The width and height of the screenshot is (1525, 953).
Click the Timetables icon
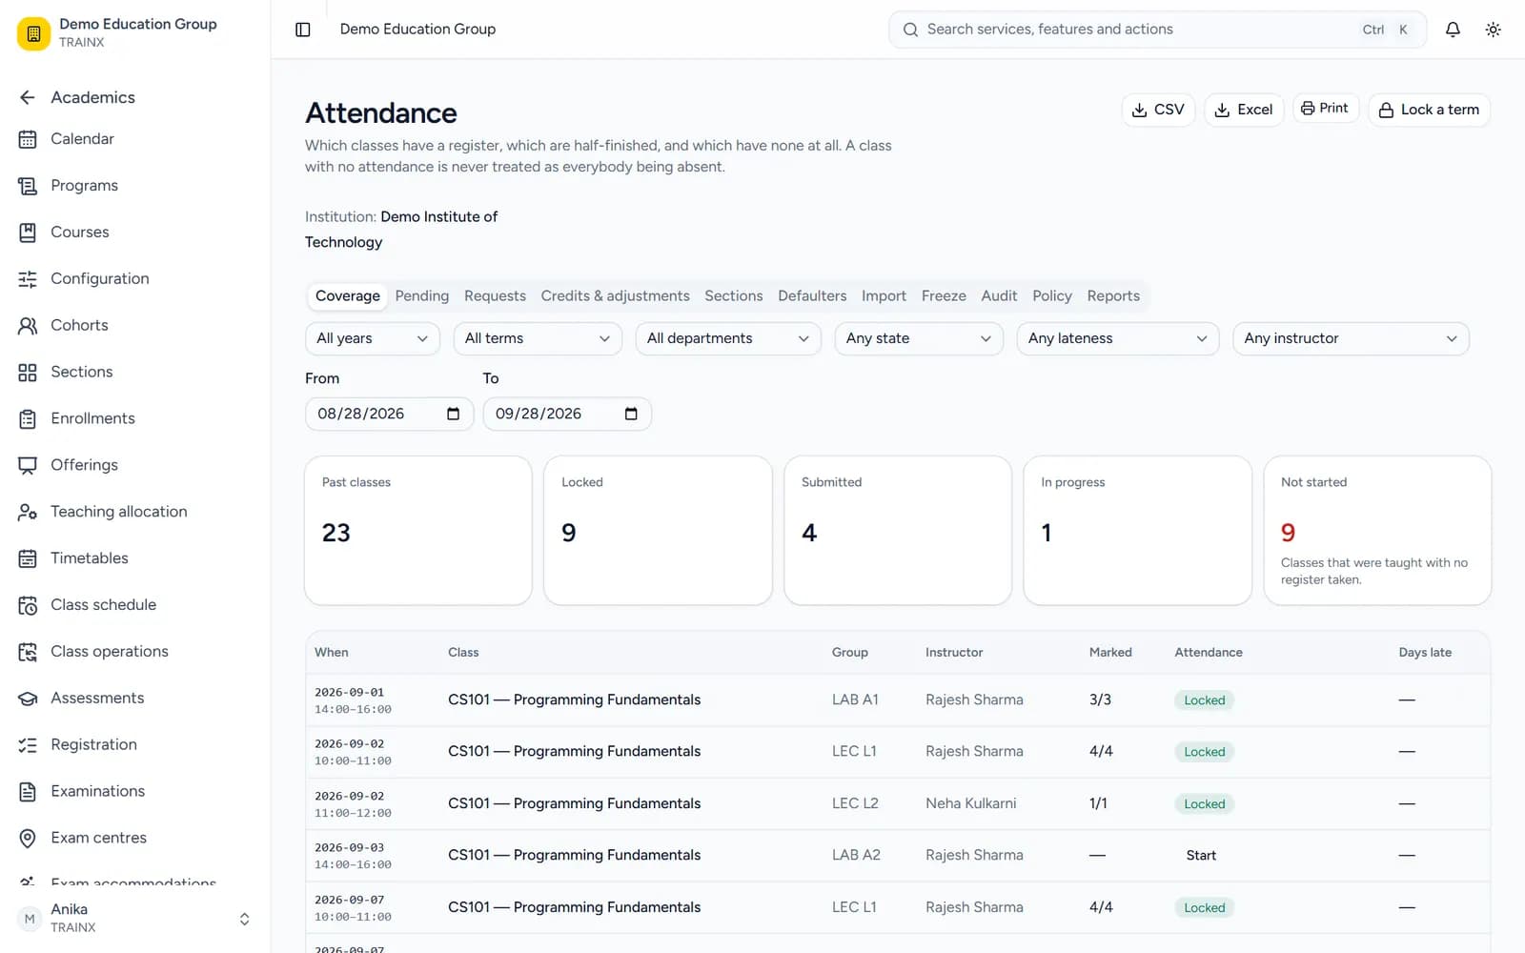tap(28, 558)
